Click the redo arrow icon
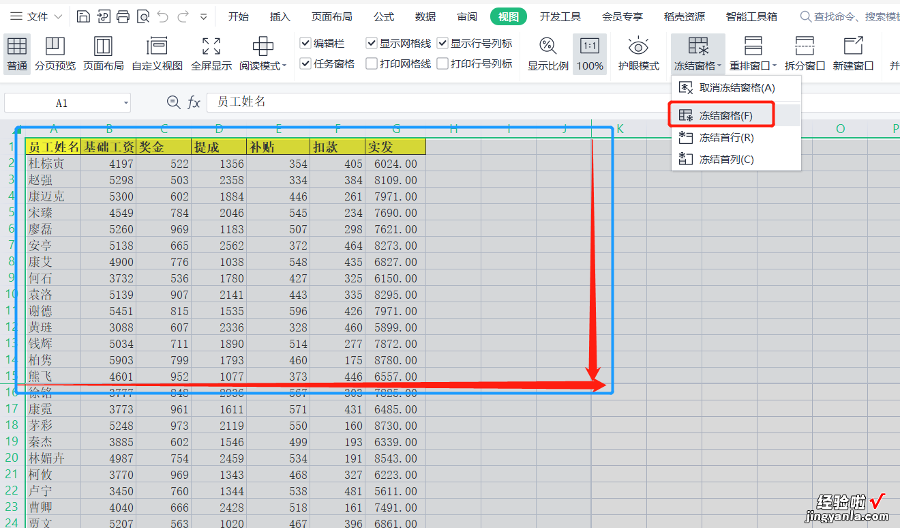 pyautogui.click(x=183, y=16)
